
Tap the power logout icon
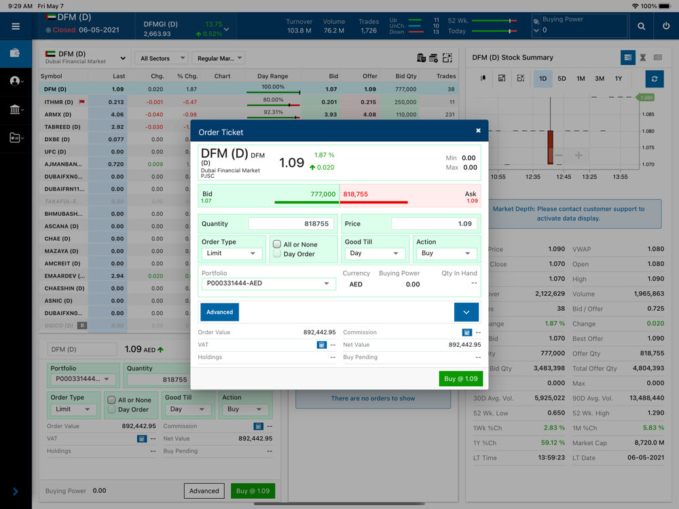click(x=666, y=26)
